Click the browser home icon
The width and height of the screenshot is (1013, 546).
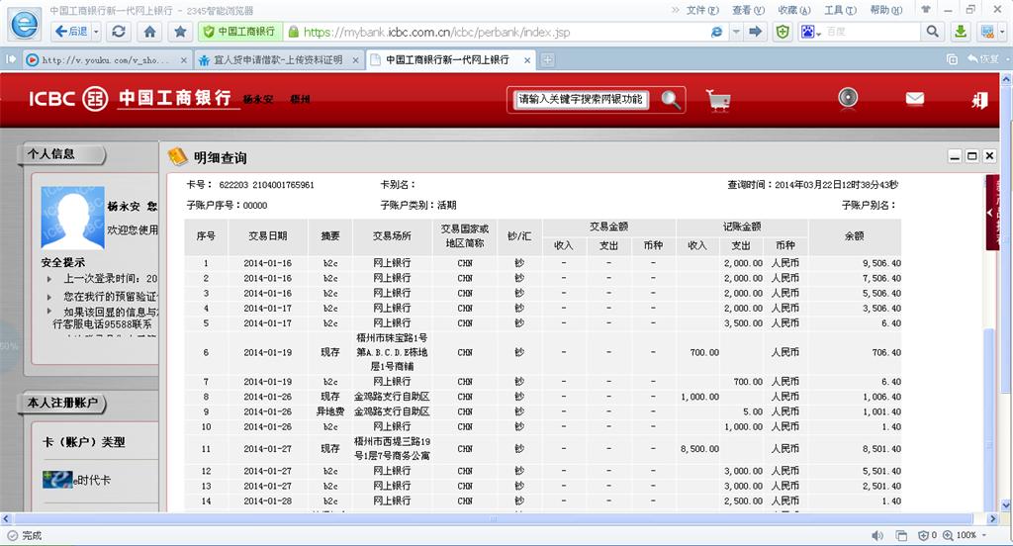(x=149, y=32)
